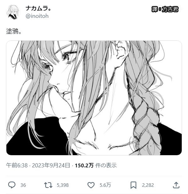Bookmark the tweet with bookmark icon
The height and width of the screenshot is (194, 188).
click(133, 185)
